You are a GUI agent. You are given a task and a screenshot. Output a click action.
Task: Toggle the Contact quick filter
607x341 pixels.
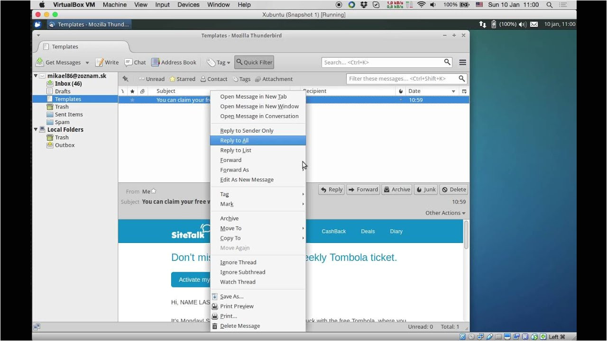(x=214, y=79)
